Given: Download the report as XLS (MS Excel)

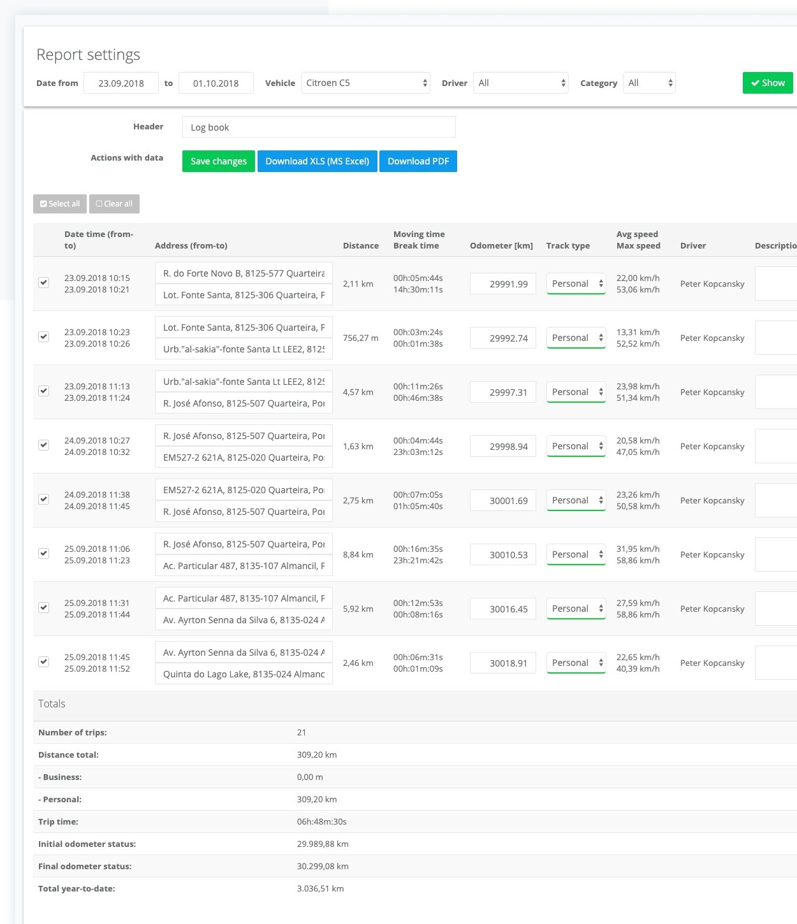Looking at the screenshot, I should pyautogui.click(x=318, y=161).
